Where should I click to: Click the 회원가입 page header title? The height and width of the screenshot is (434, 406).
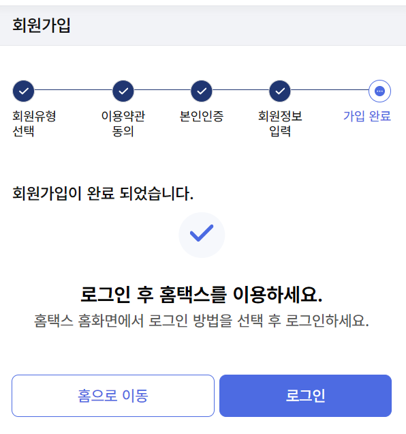pyautogui.click(x=42, y=25)
